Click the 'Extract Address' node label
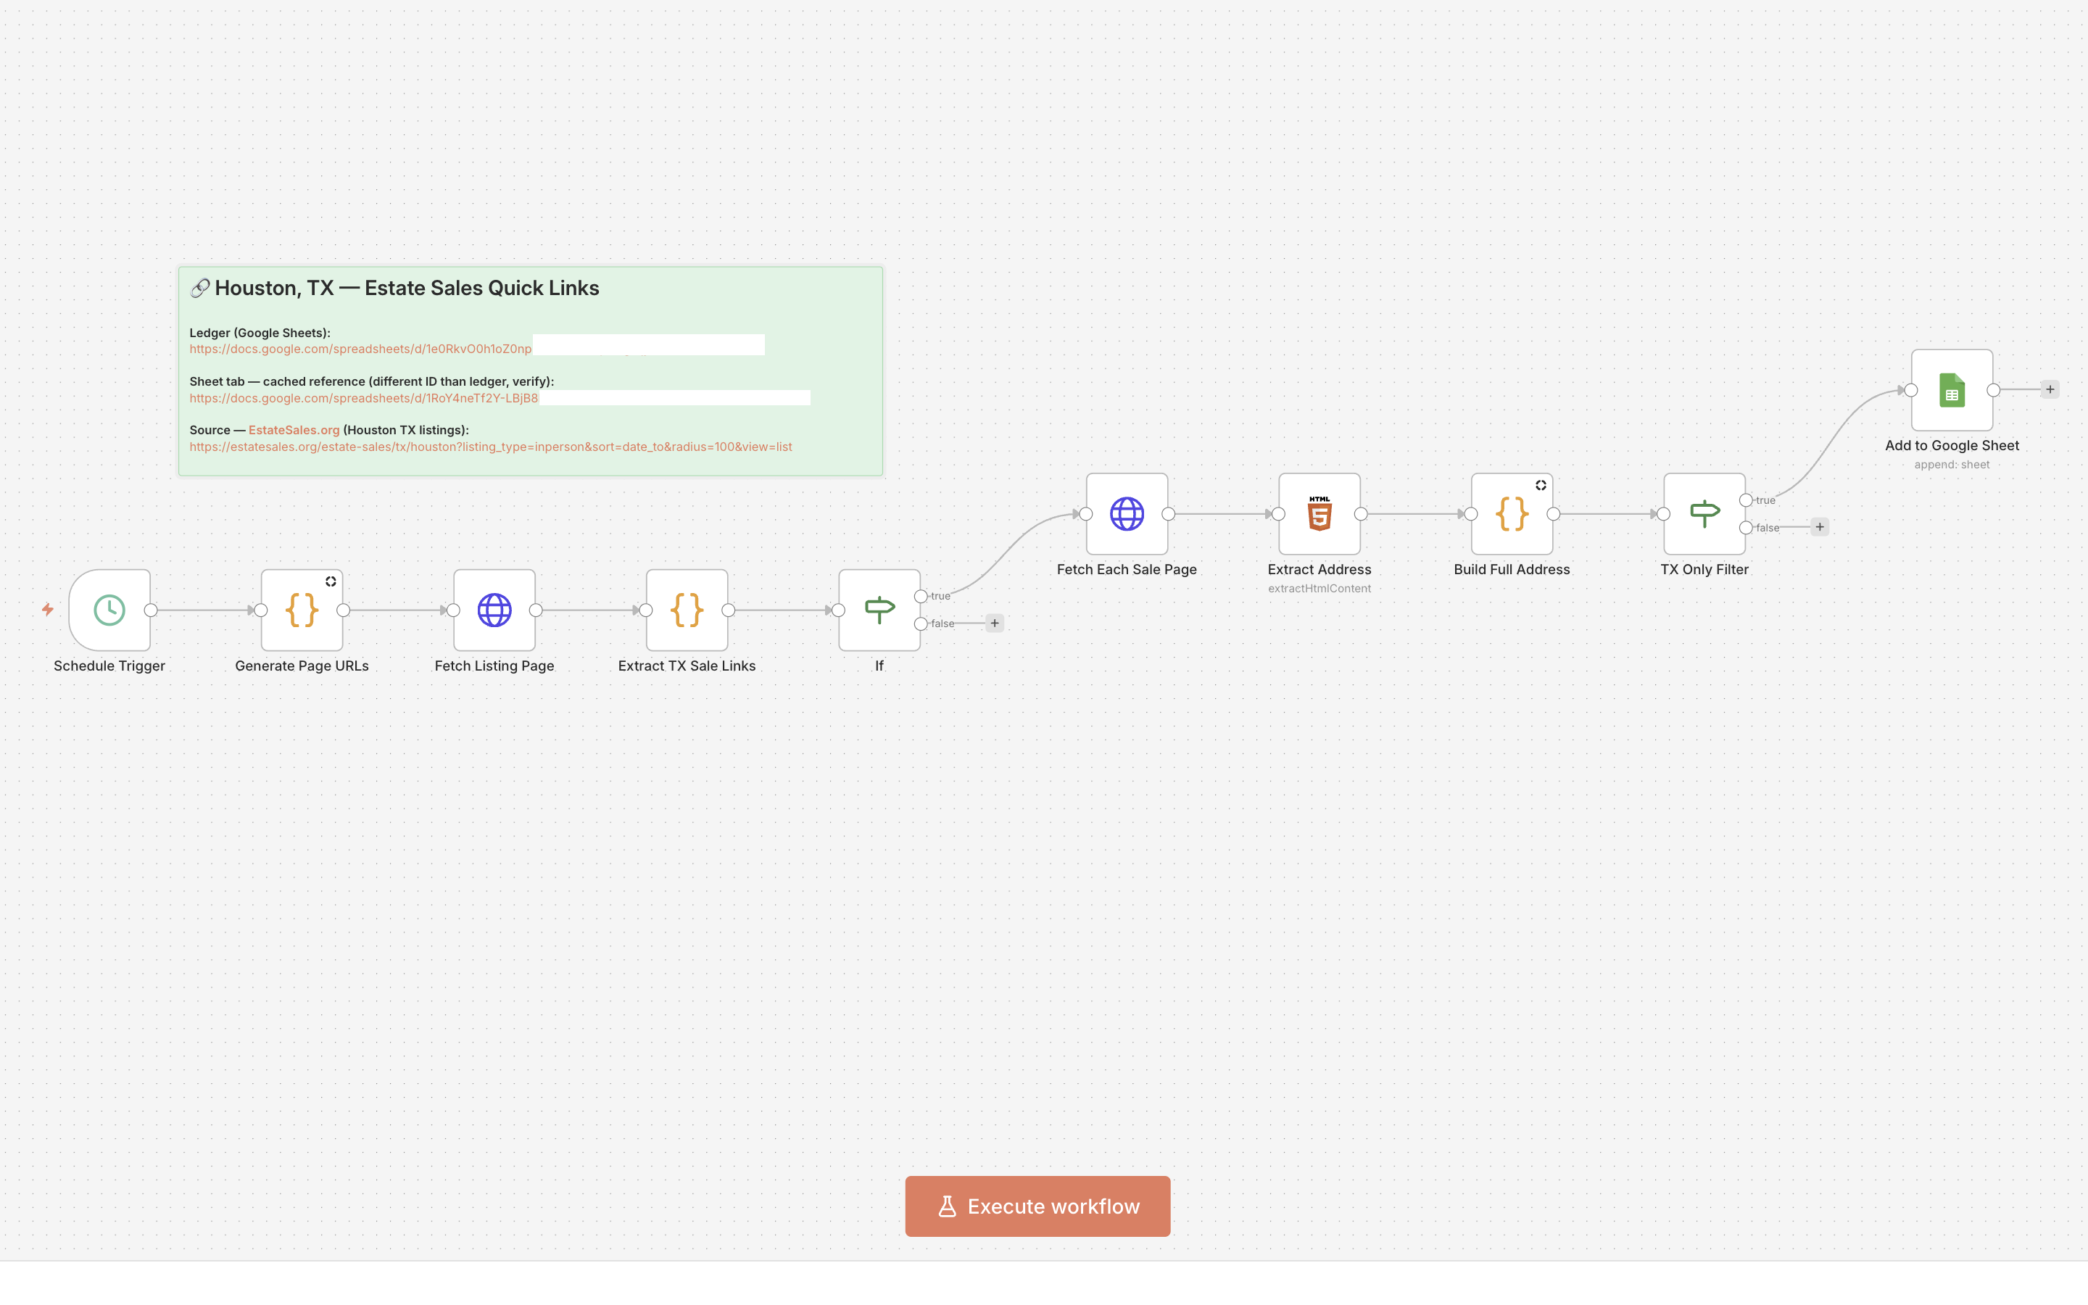2088x1305 pixels. click(x=1319, y=570)
